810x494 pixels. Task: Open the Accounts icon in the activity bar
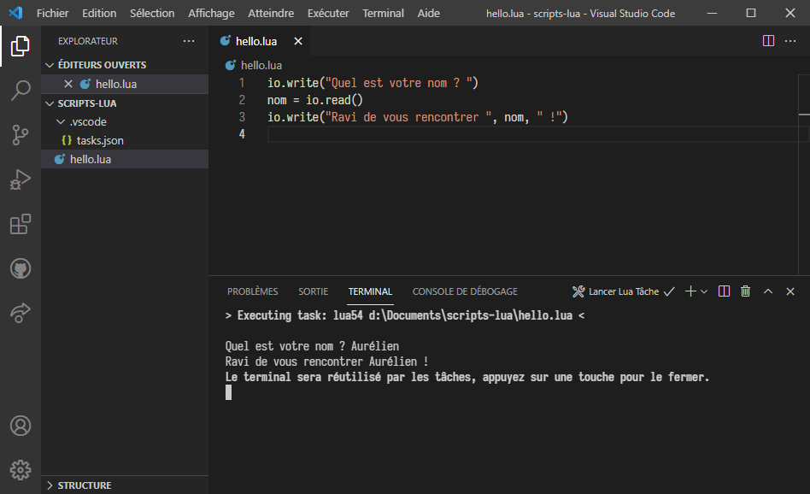(20, 425)
